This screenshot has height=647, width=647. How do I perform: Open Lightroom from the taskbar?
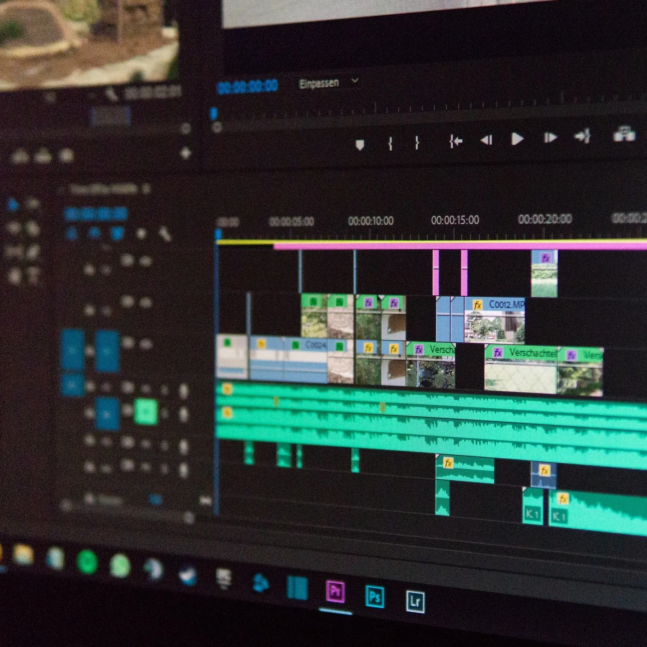(415, 601)
